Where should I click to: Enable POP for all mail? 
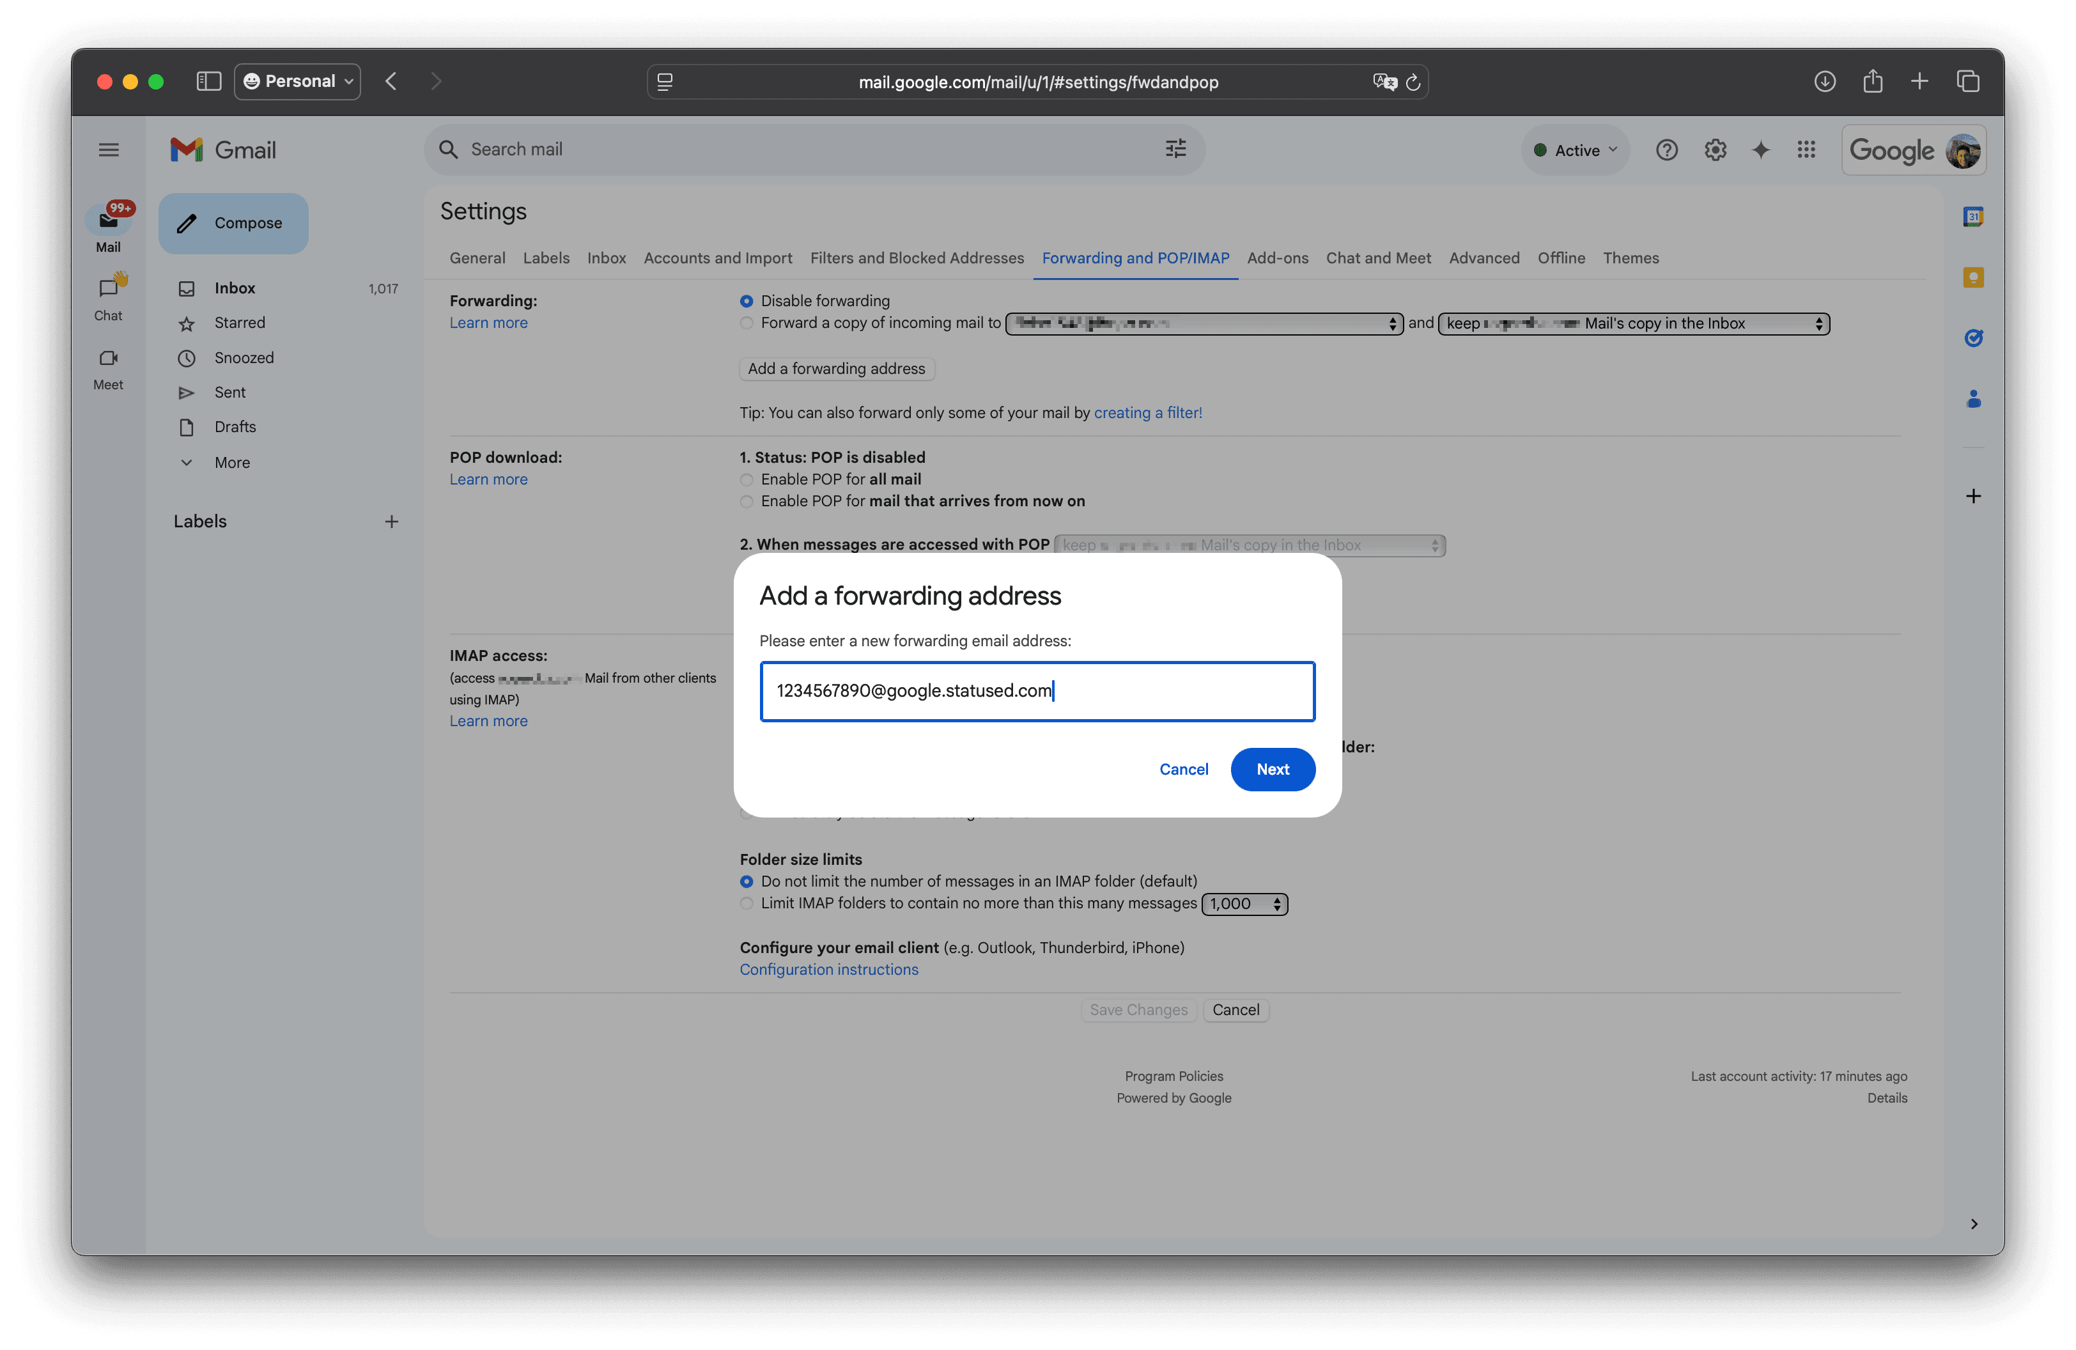(747, 479)
